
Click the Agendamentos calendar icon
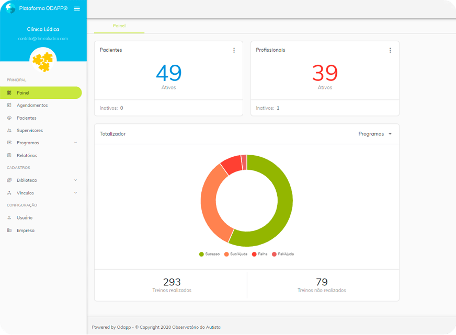click(9, 106)
